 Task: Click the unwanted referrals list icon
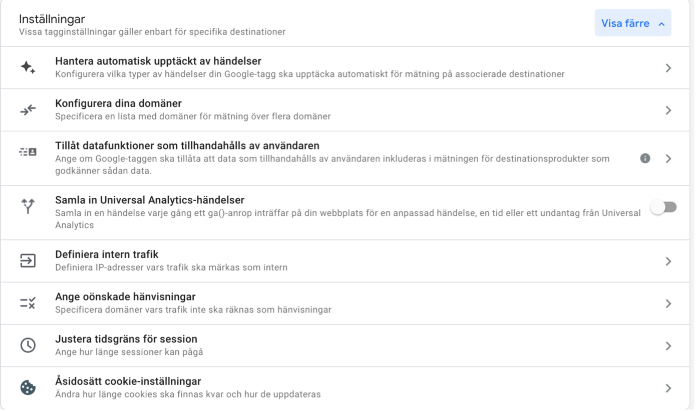coord(28,303)
